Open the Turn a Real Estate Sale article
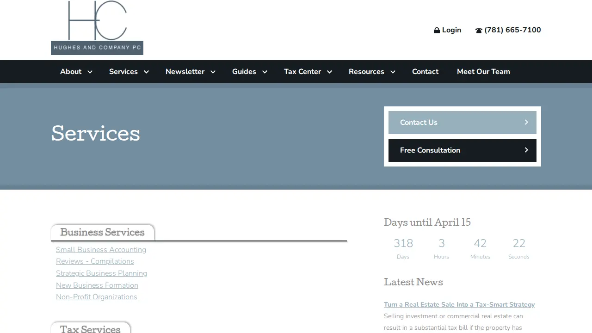592x333 pixels. click(x=459, y=304)
